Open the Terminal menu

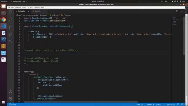(36, 7)
